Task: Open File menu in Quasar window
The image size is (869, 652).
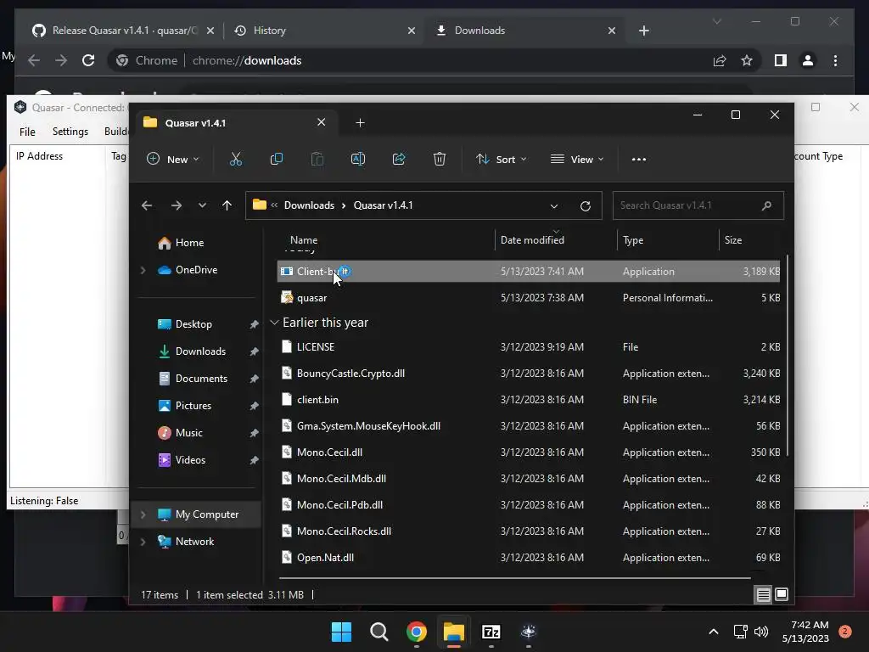Action: (x=27, y=132)
